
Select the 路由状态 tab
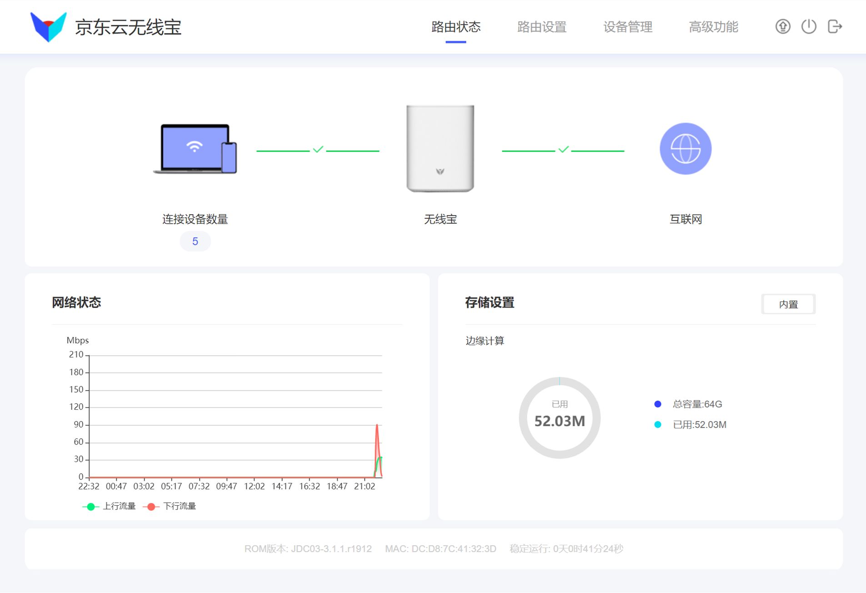pos(456,27)
